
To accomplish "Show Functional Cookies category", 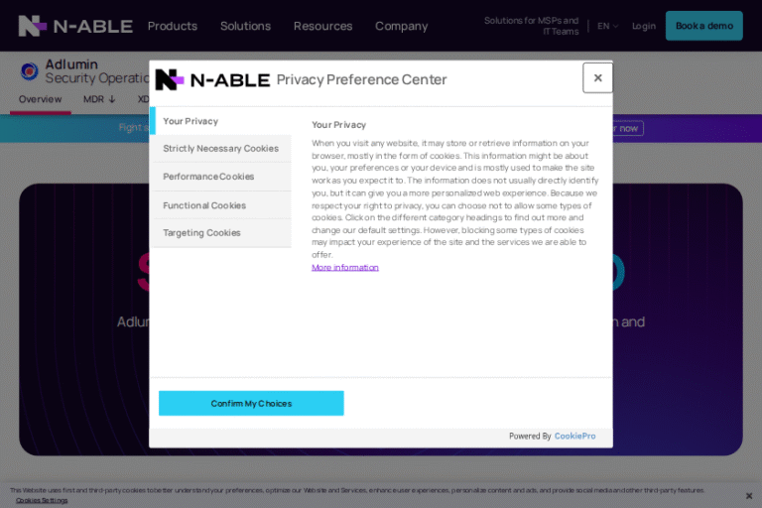I will click(x=204, y=205).
